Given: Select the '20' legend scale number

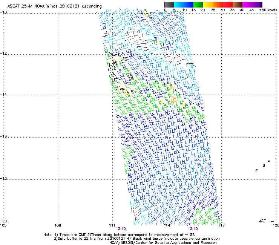Looking at the screenshot, I should [202, 10].
